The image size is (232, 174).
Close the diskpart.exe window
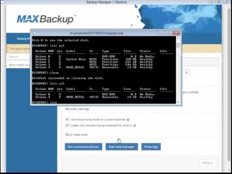[176, 33]
